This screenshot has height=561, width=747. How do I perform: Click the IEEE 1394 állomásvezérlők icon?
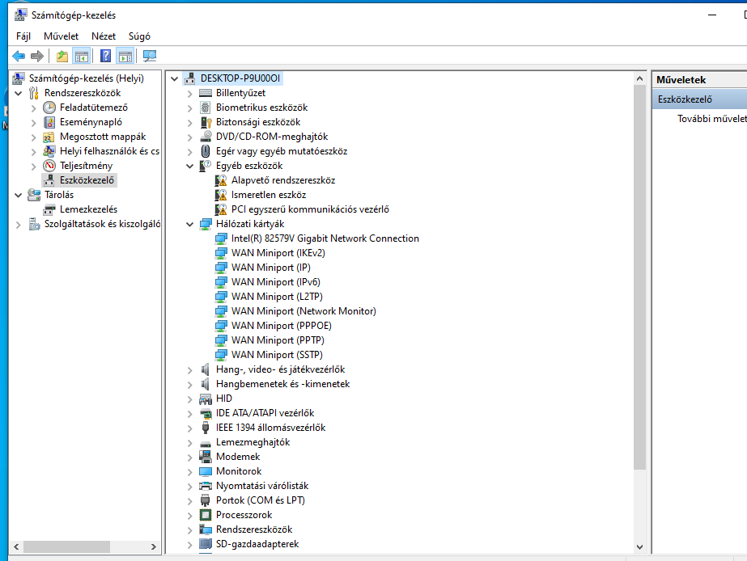(206, 428)
